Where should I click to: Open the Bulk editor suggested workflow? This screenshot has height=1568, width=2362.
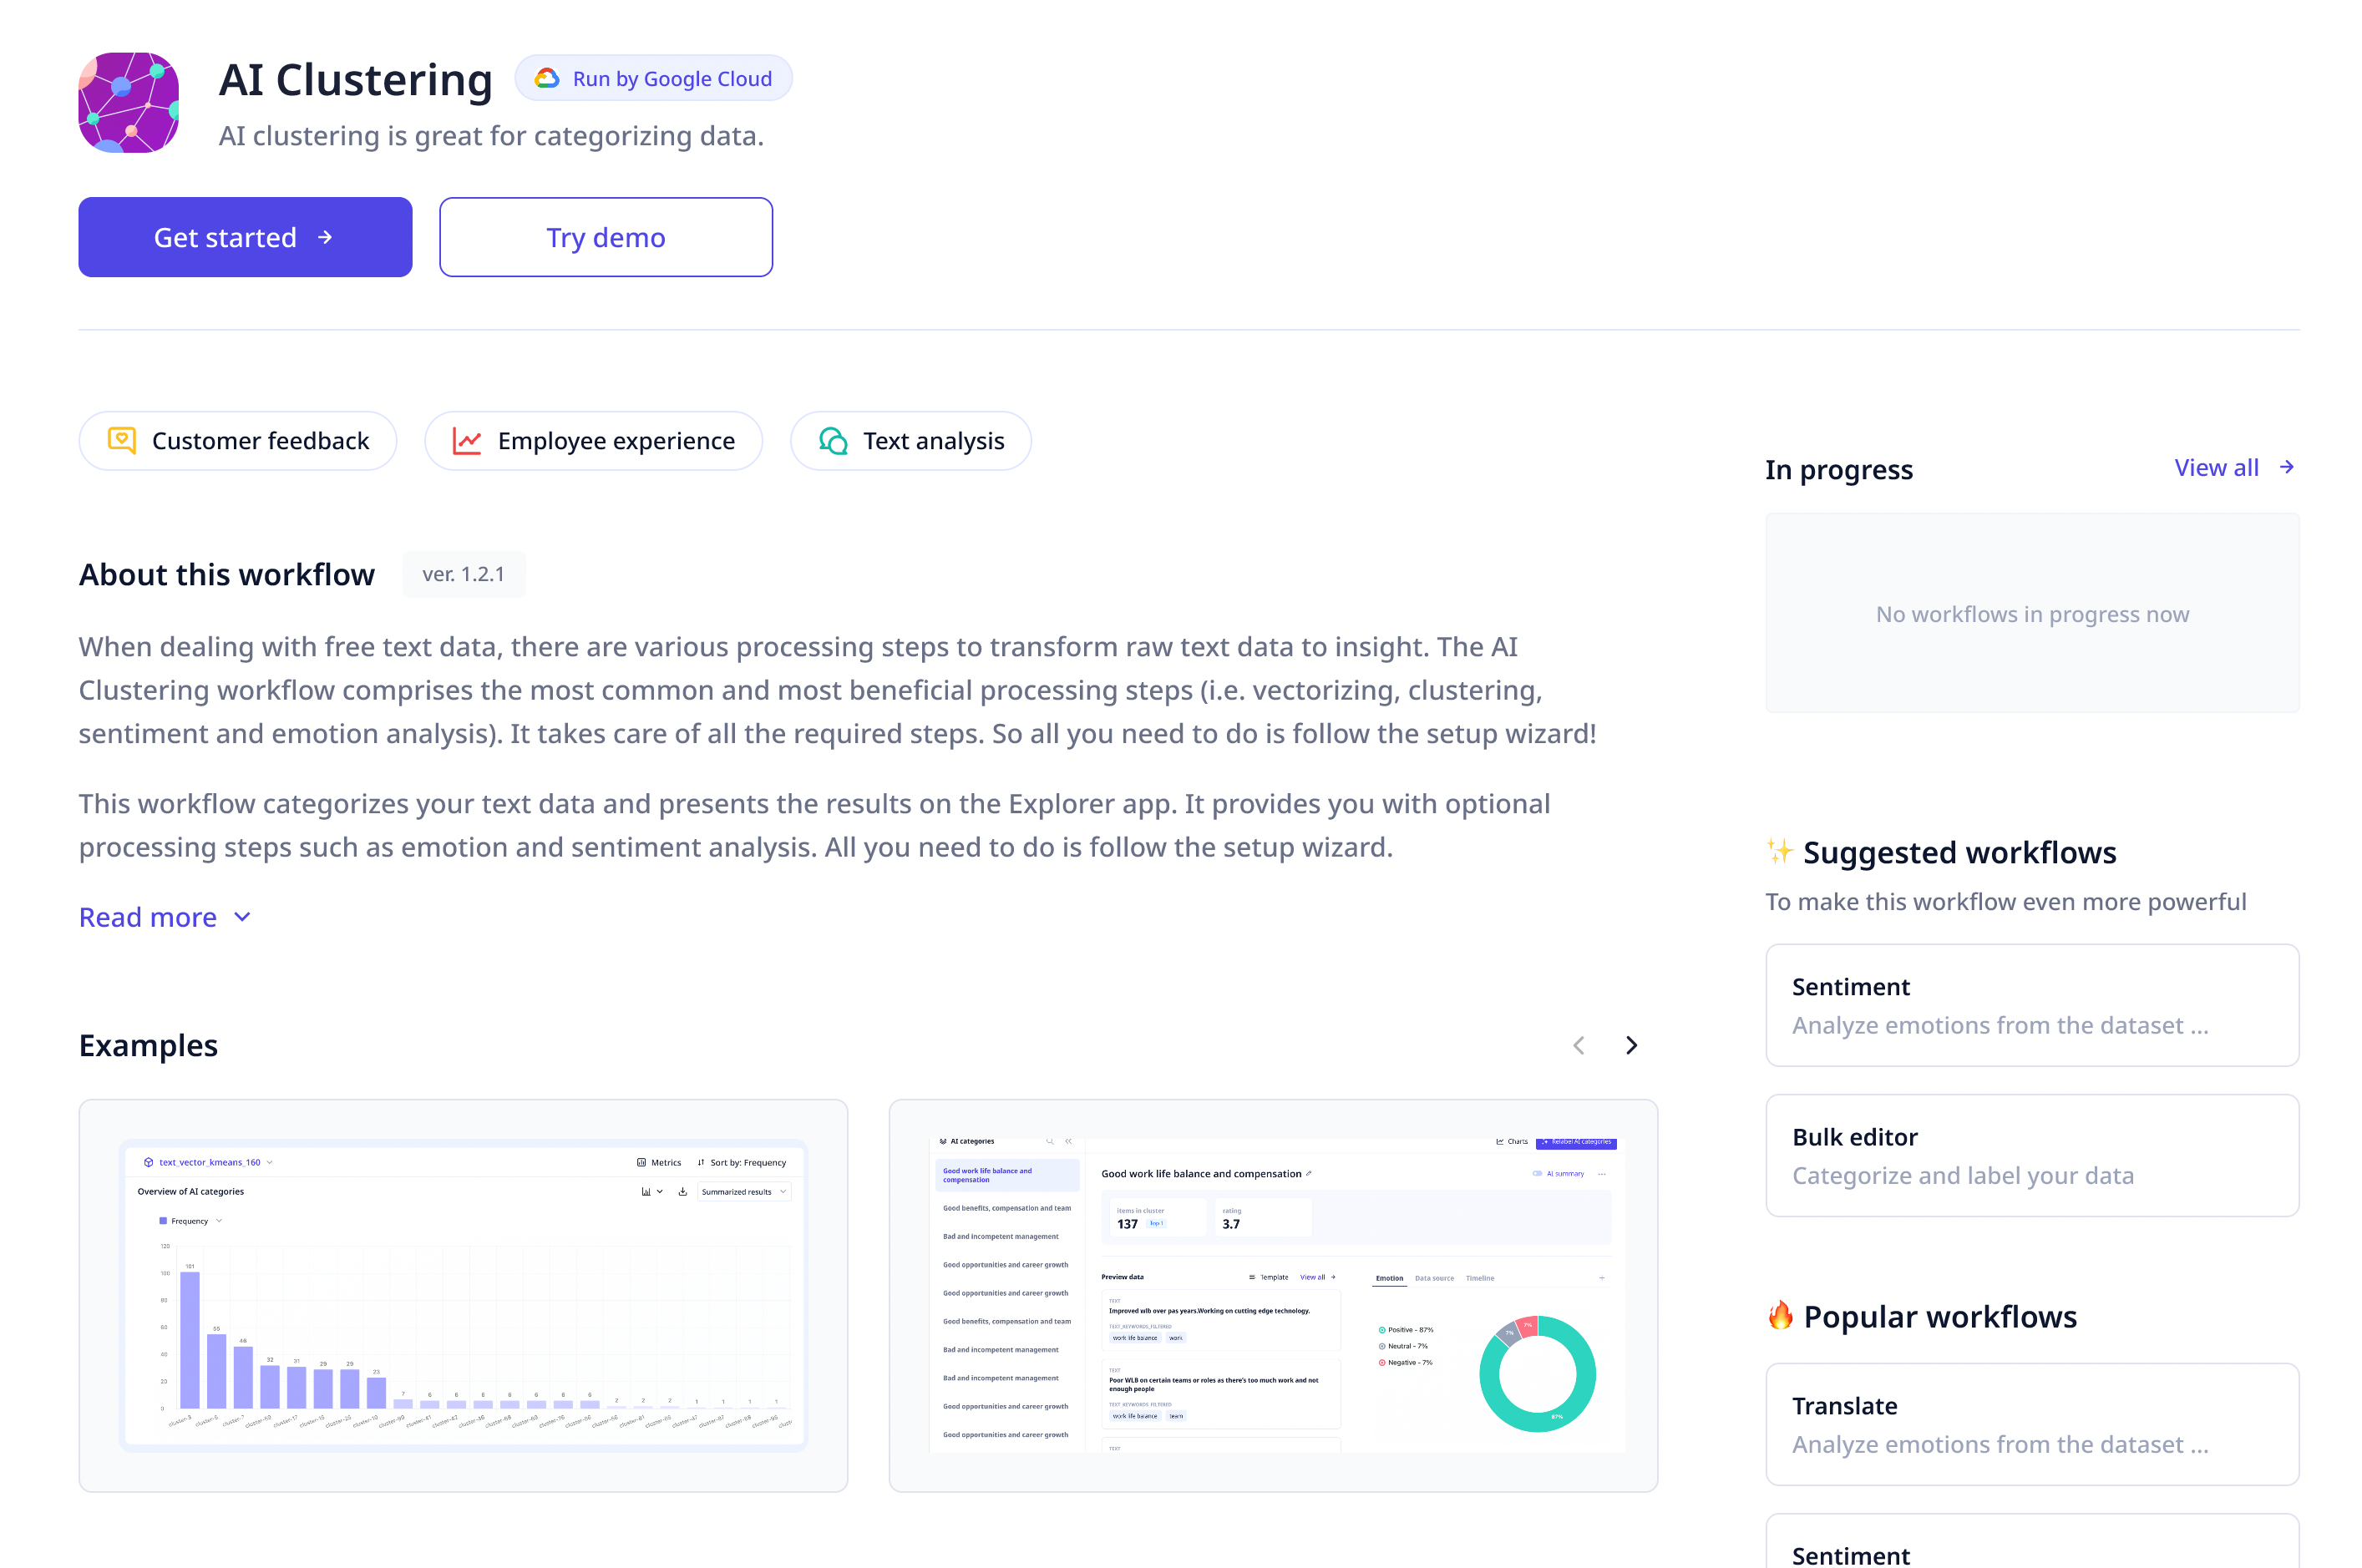(2031, 1155)
